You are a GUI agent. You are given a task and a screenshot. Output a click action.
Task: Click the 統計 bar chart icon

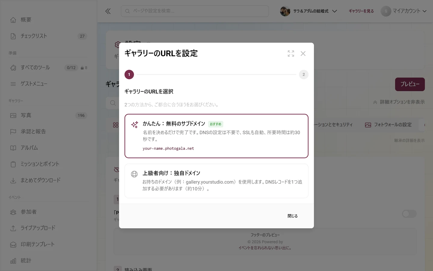[13, 261]
